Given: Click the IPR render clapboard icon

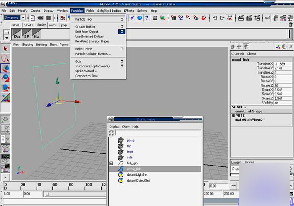Looking at the screenshot, I should pos(249,18).
